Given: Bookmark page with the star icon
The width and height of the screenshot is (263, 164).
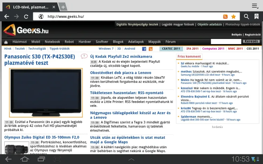Looking at the screenshot, I should 234,16.
